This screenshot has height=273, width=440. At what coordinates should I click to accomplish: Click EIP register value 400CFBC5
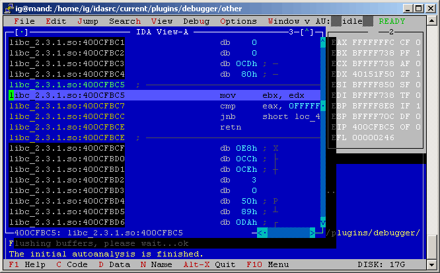tap(373, 127)
